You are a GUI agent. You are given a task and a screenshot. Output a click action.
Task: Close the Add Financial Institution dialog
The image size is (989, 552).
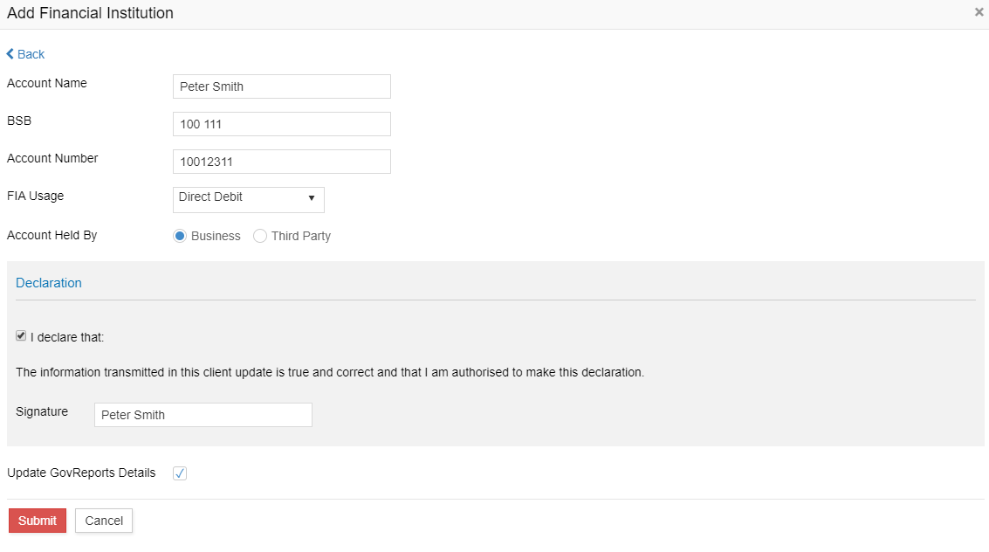[979, 12]
